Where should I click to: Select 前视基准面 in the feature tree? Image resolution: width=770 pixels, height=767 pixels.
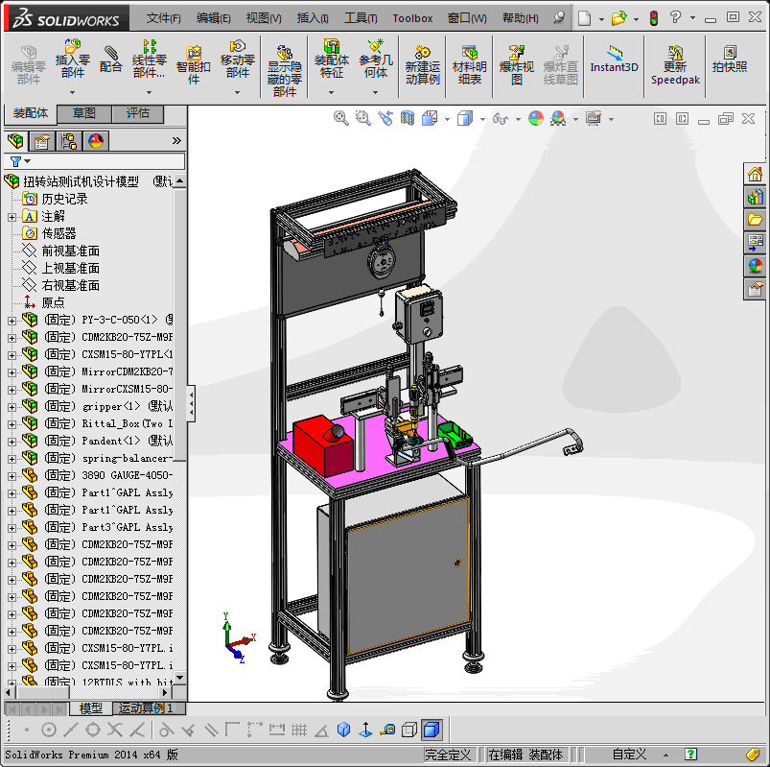click(70, 251)
